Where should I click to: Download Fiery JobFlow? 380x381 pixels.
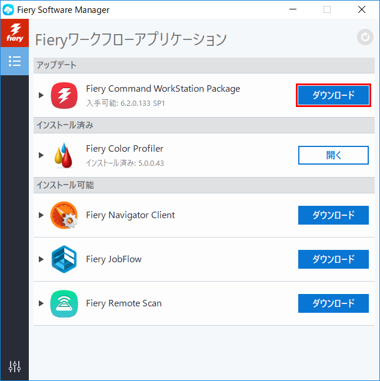(x=334, y=259)
